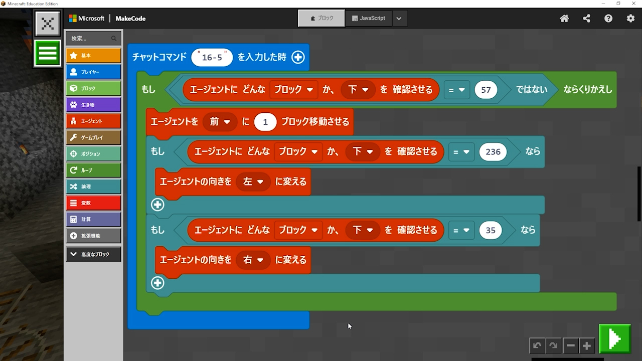Open the 前 direction dropdown in move block
This screenshot has width=642, height=361.
tap(220, 122)
